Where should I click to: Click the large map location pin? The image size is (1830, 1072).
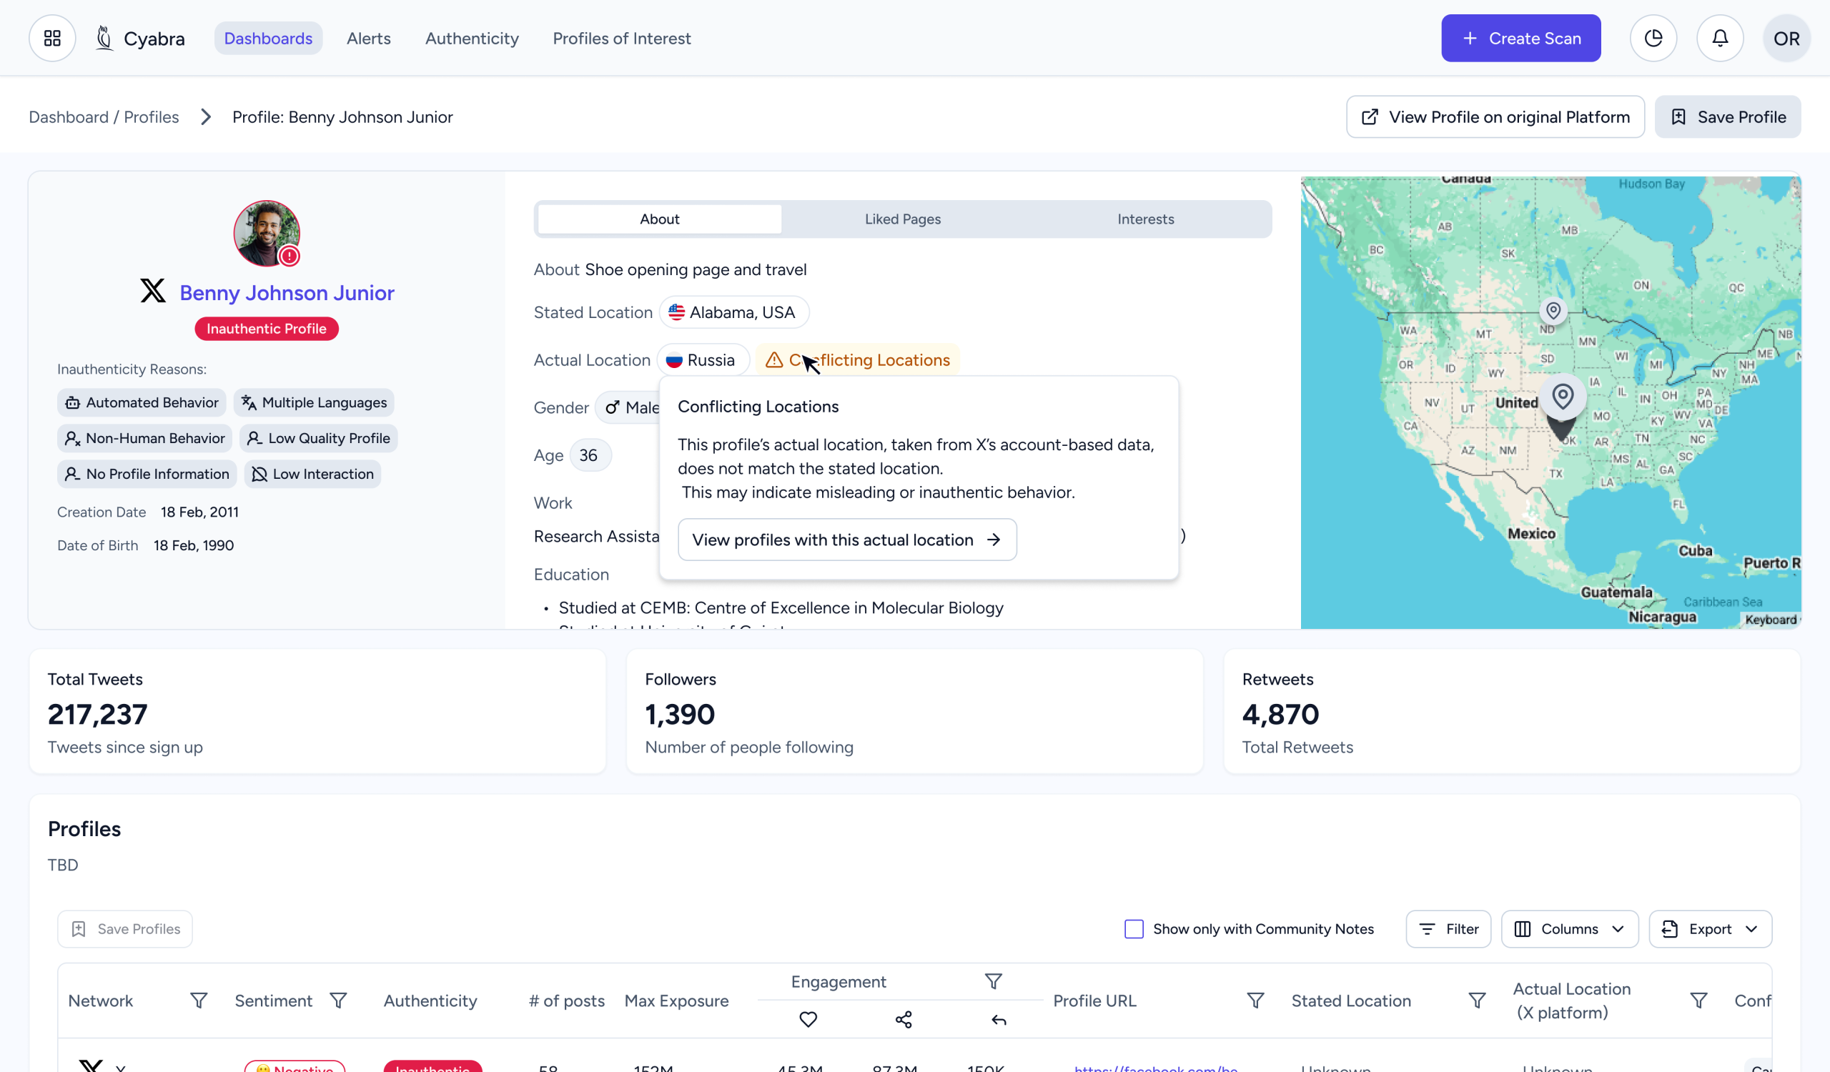(x=1563, y=397)
